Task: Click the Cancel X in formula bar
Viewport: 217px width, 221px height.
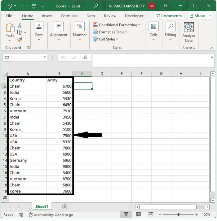Action: click(63, 57)
